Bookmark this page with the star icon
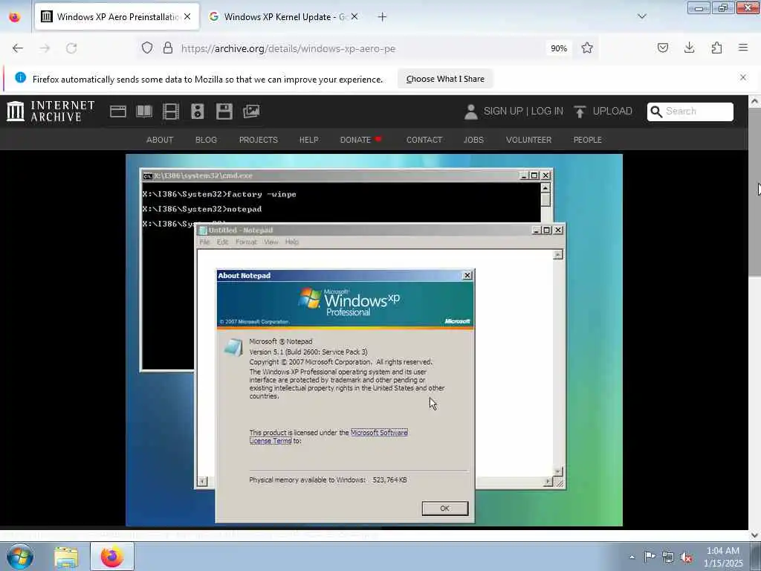This screenshot has width=761, height=571. (x=587, y=48)
